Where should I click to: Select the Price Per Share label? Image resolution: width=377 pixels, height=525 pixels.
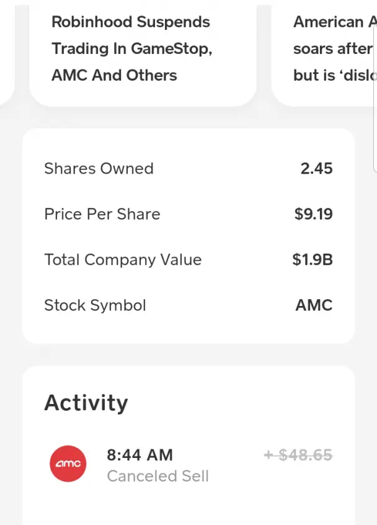pos(102,214)
